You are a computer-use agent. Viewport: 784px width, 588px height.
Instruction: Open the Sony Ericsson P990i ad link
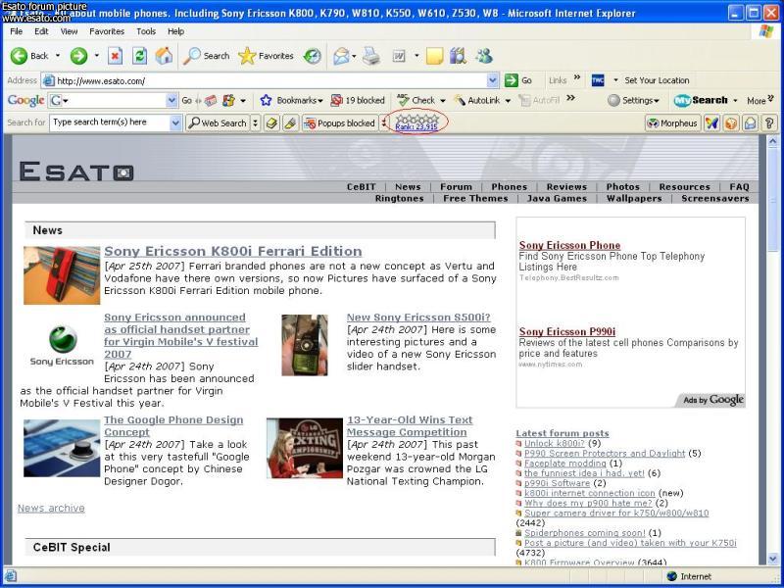567,331
